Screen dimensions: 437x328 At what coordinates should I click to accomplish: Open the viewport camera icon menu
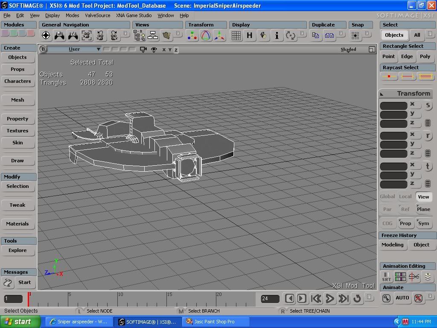coord(143,50)
